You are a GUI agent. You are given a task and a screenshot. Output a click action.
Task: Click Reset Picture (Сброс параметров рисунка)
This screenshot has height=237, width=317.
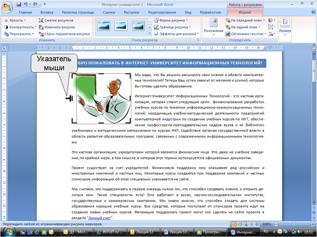point(64,34)
